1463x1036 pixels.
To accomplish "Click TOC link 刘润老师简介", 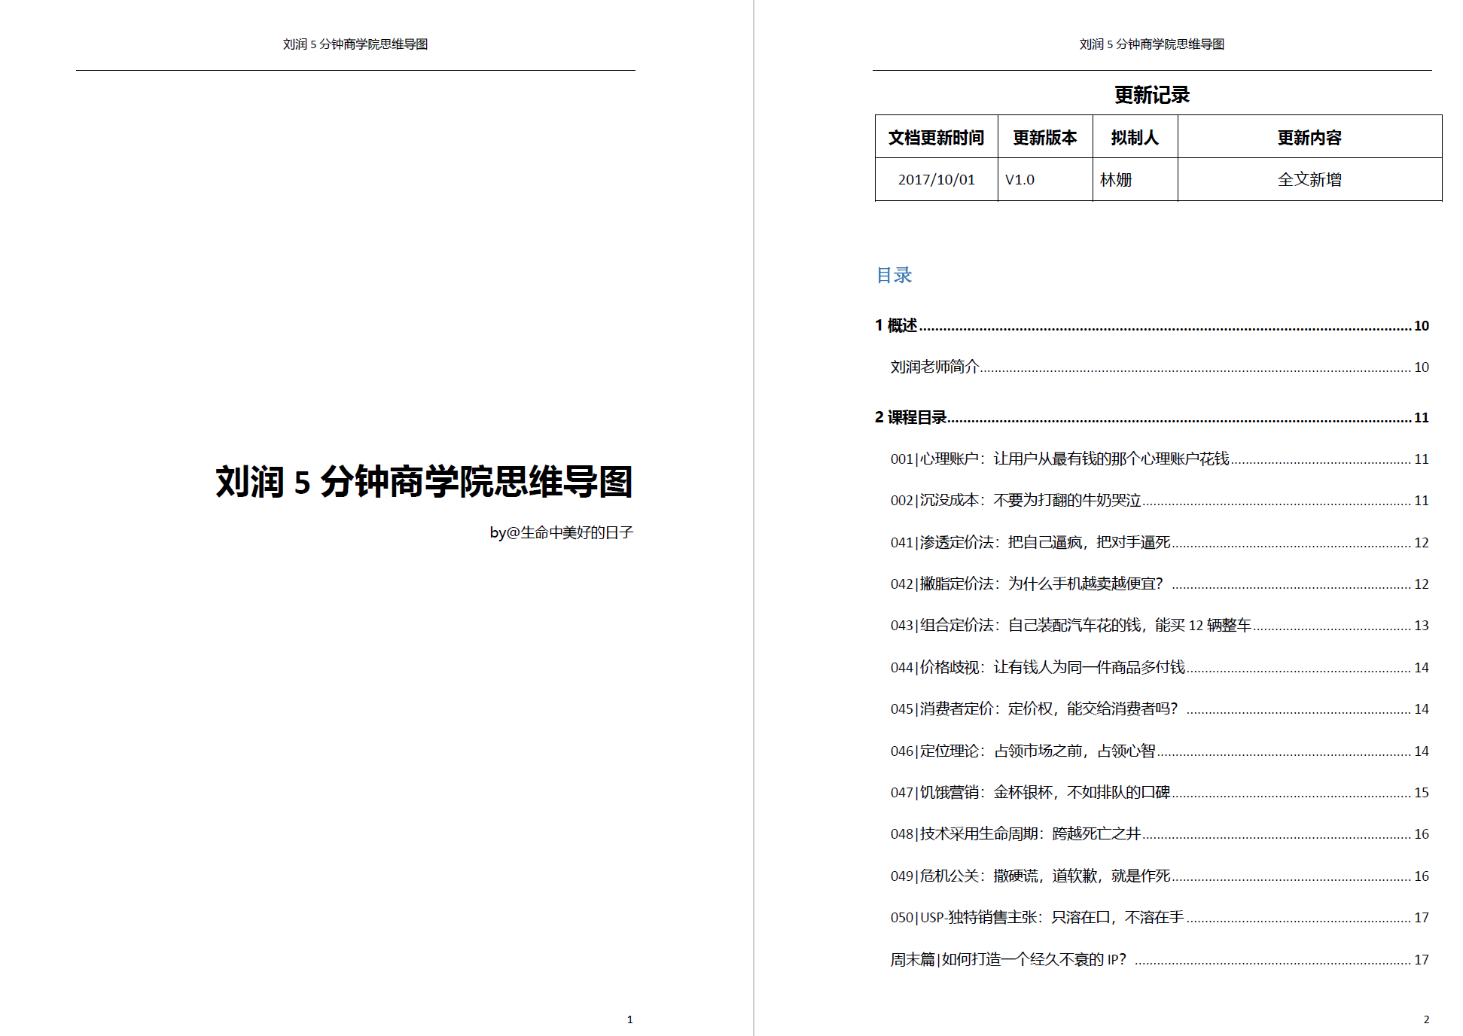I will tap(934, 367).
